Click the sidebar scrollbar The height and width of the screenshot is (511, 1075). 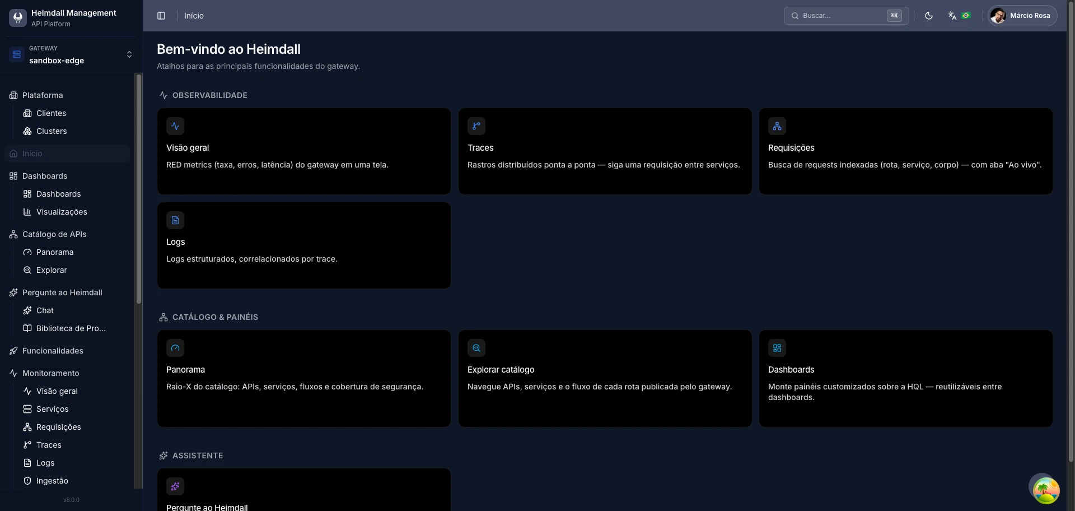tap(139, 191)
